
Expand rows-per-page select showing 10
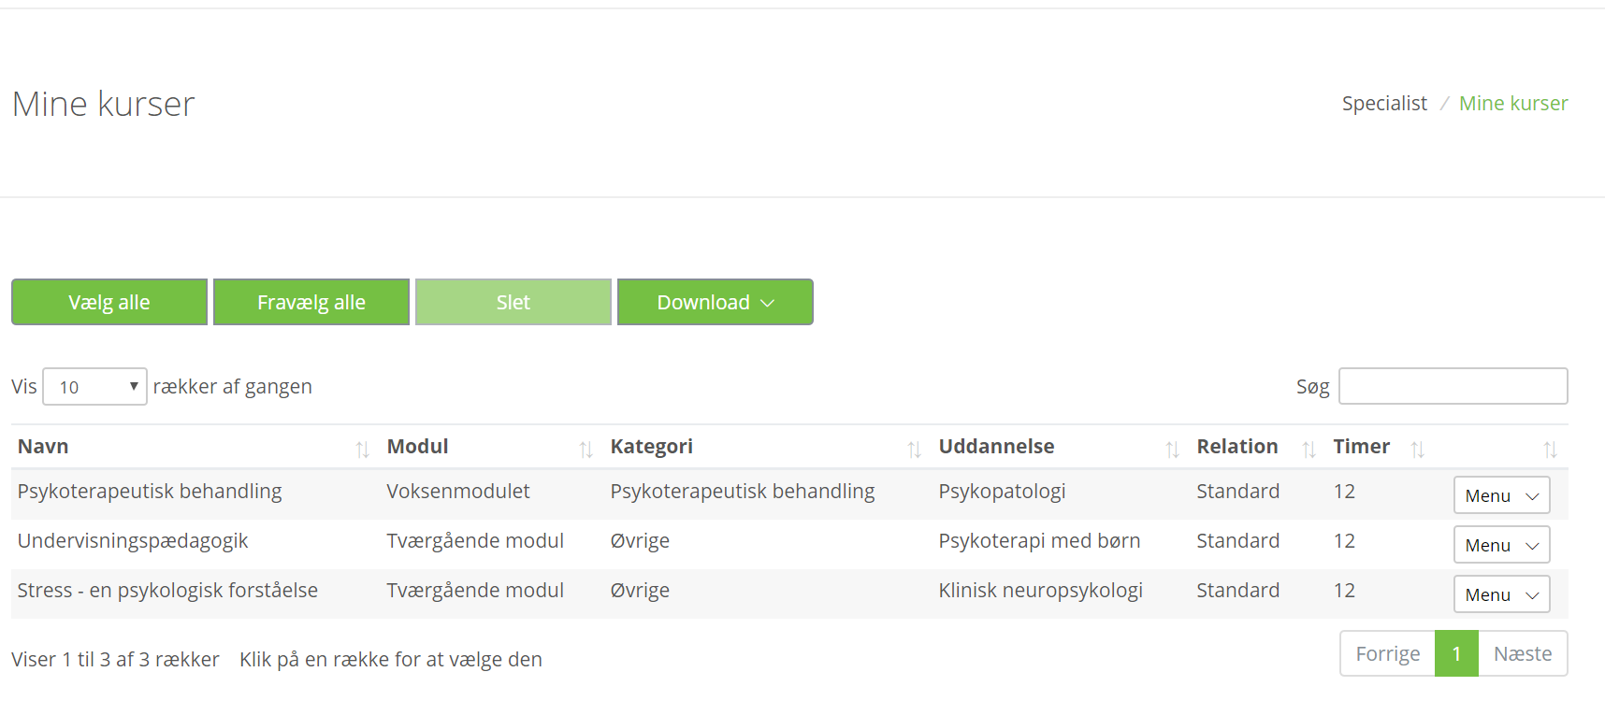point(94,387)
